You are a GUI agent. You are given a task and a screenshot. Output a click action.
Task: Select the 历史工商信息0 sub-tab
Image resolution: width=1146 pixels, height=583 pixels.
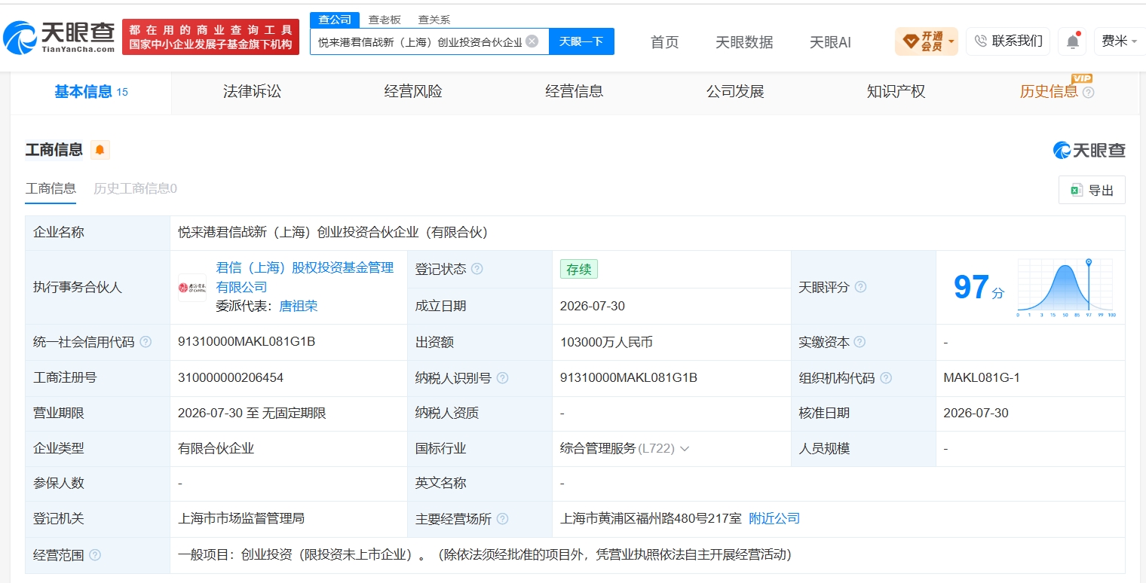coord(135,188)
